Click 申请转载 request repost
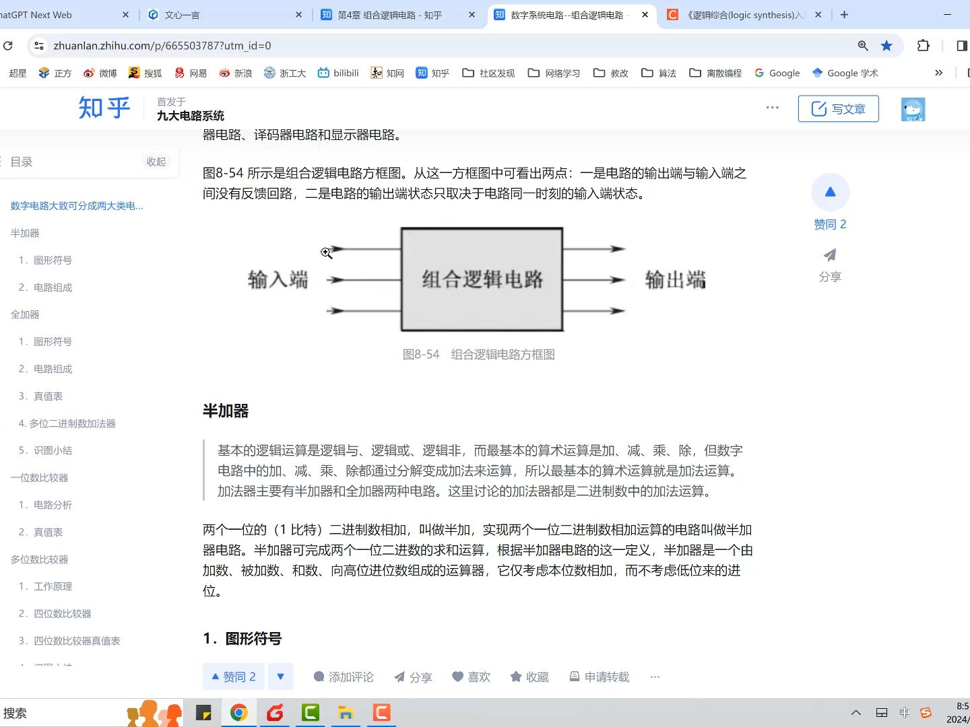The image size is (970, 727). (599, 677)
